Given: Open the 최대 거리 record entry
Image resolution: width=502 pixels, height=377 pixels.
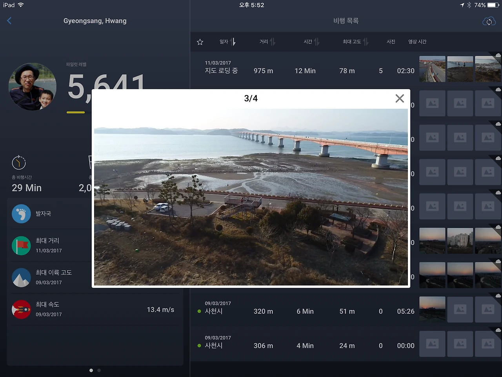Looking at the screenshot, I should (95, 245).
